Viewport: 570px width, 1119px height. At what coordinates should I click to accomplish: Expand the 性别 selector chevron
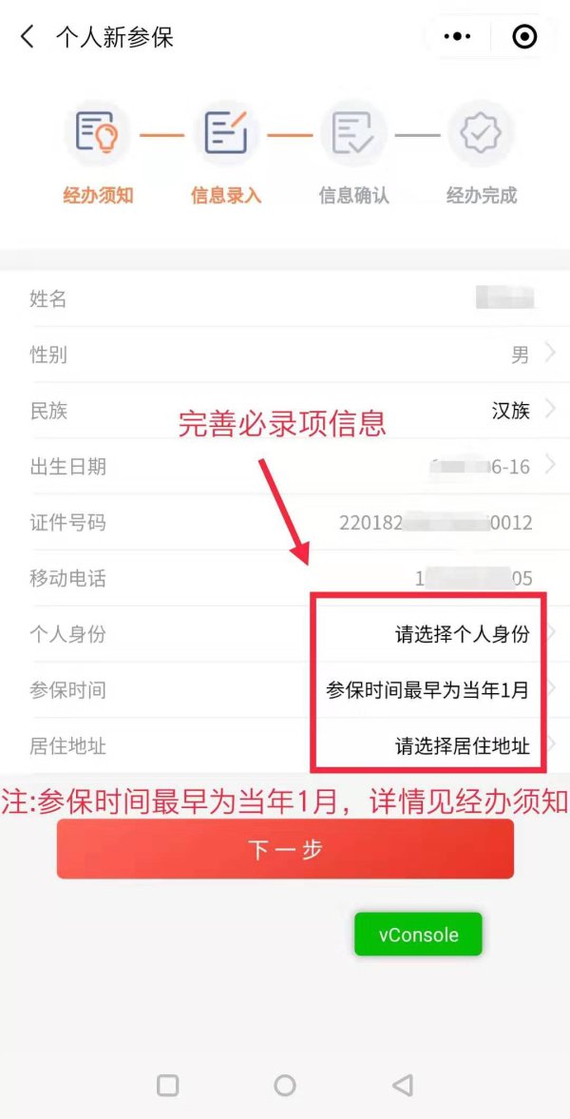[x=549, y=354]
